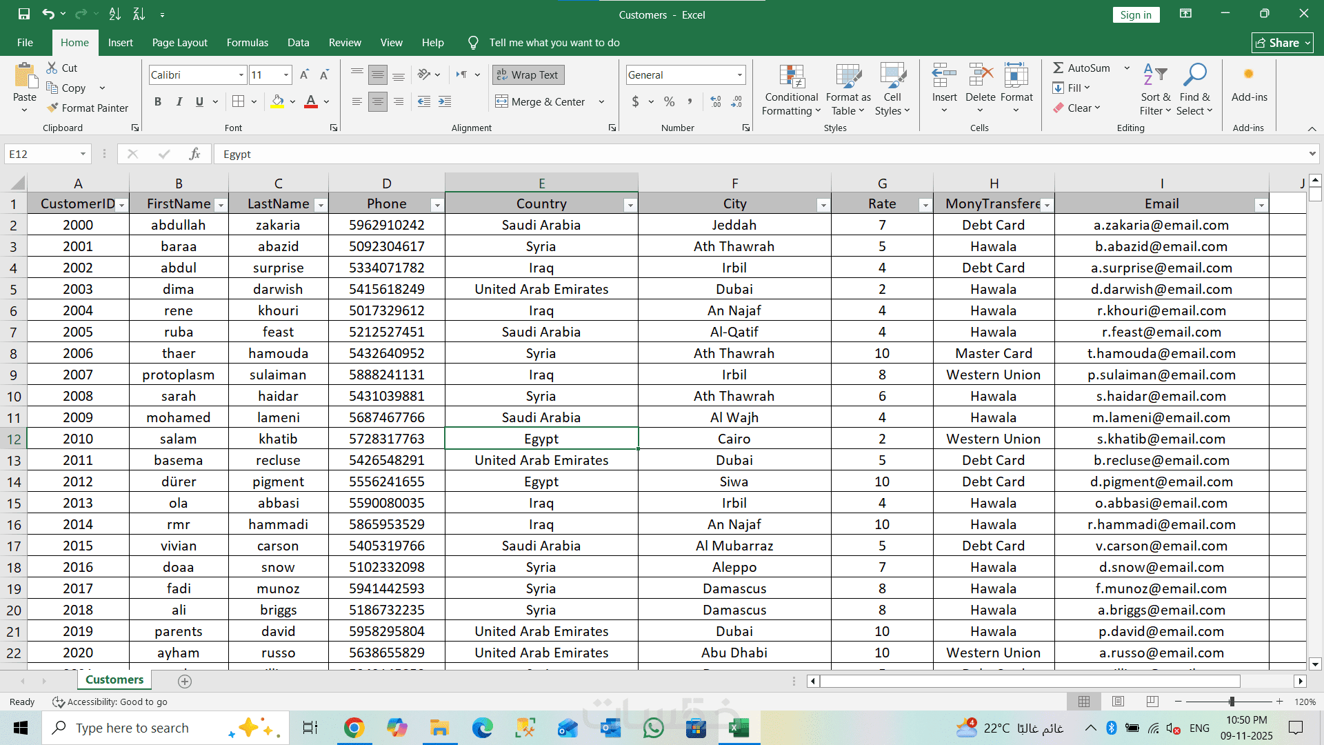Switch to the Formulas ribbon tab
Screen dimensions: 1324x745
tap(247, 42)
